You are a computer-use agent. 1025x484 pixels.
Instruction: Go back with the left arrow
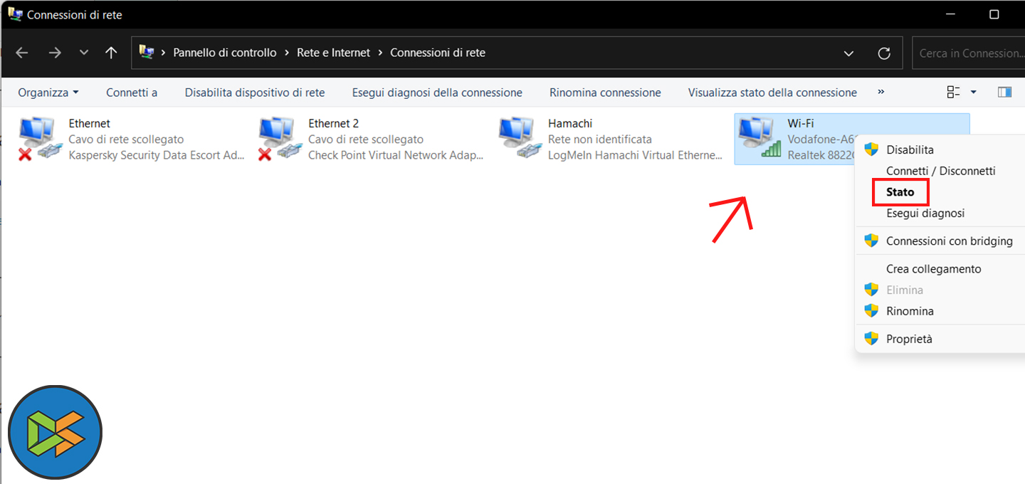[22, 53]
